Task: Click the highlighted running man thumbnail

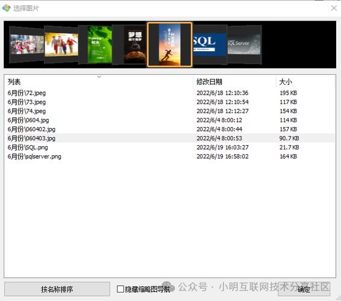Action: point(170,45)
